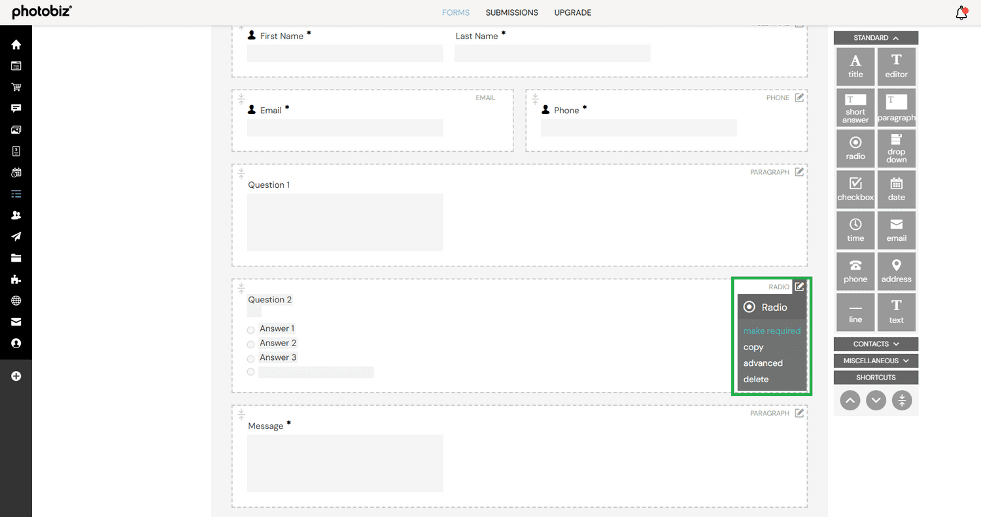Expand the Miscellaneous section

coord(876,361)
